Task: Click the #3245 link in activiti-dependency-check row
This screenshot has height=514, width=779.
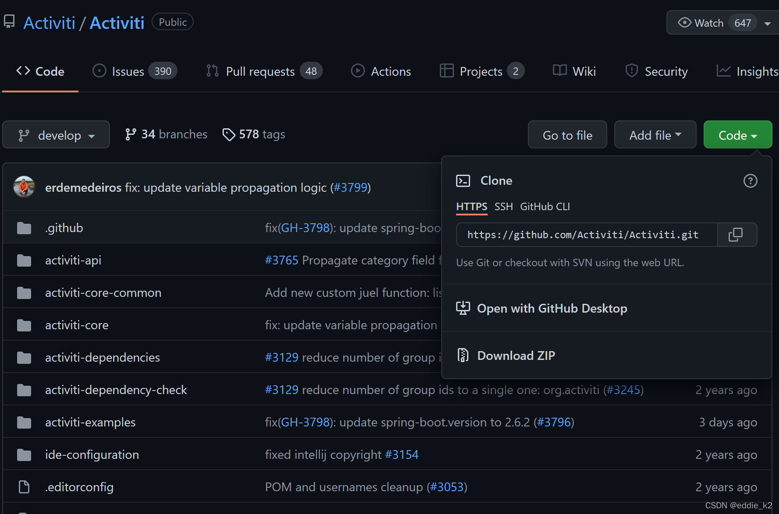Action: [x=623, y=390]
